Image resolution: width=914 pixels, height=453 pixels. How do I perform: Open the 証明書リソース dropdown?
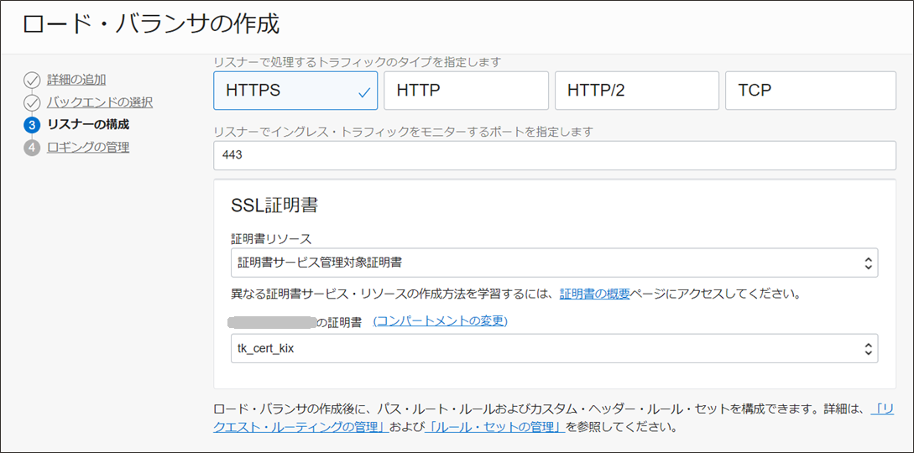554,263
